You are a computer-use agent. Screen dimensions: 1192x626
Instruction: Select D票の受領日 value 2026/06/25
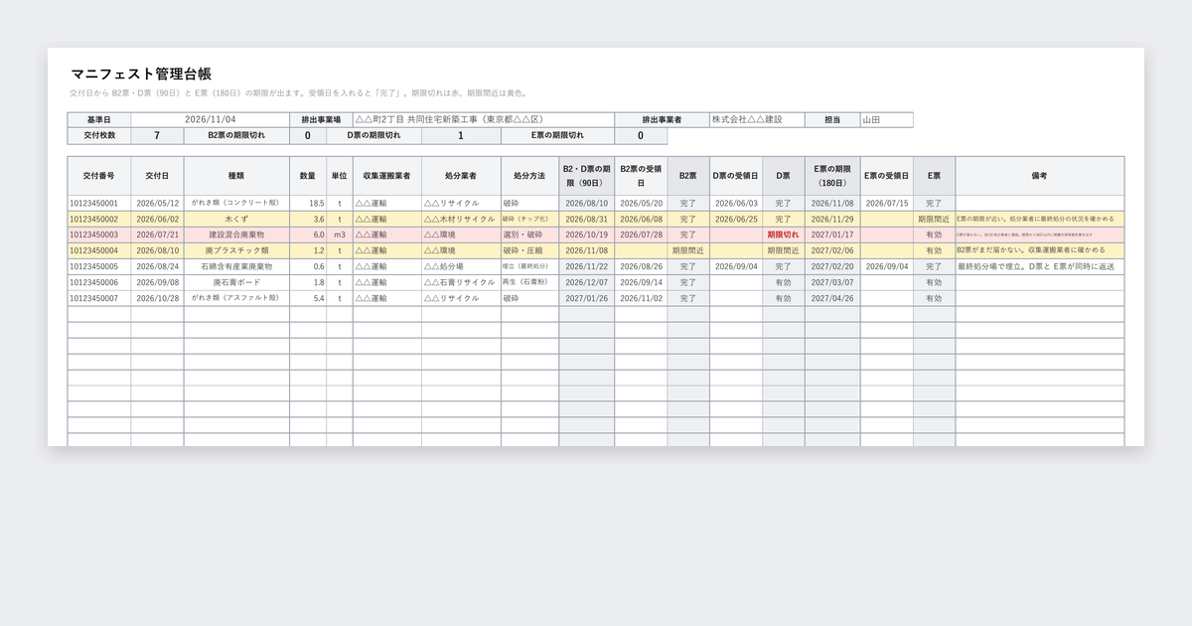tap(736, 220)
